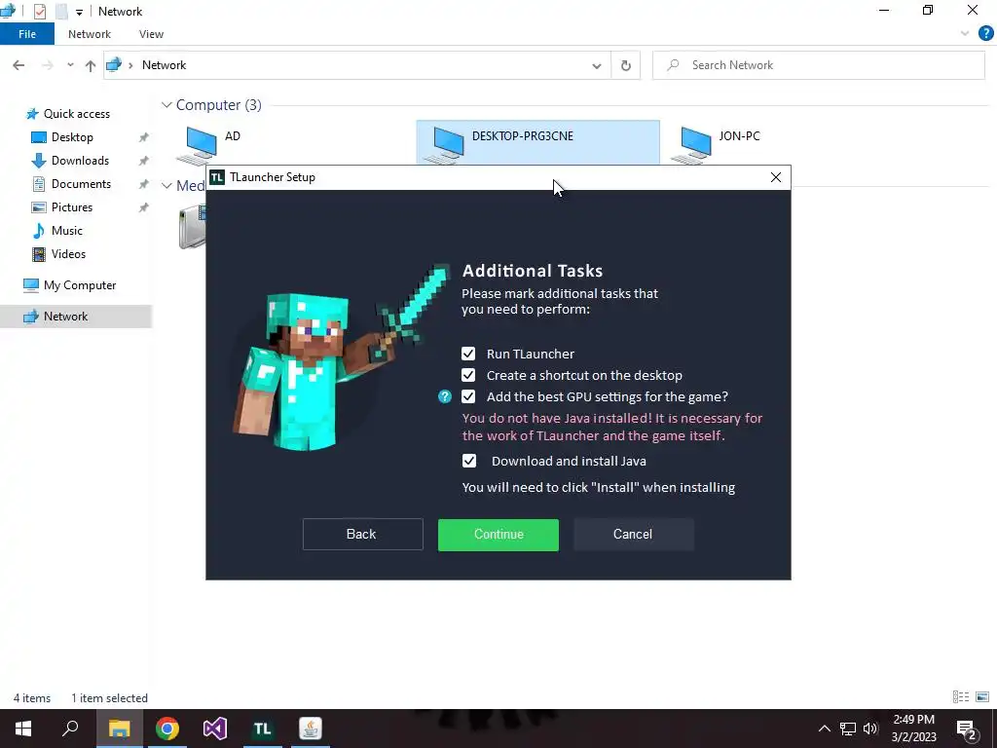Switch to details view layout
Image resolution: width=997 pixels, height=748 pixels.
961,697
